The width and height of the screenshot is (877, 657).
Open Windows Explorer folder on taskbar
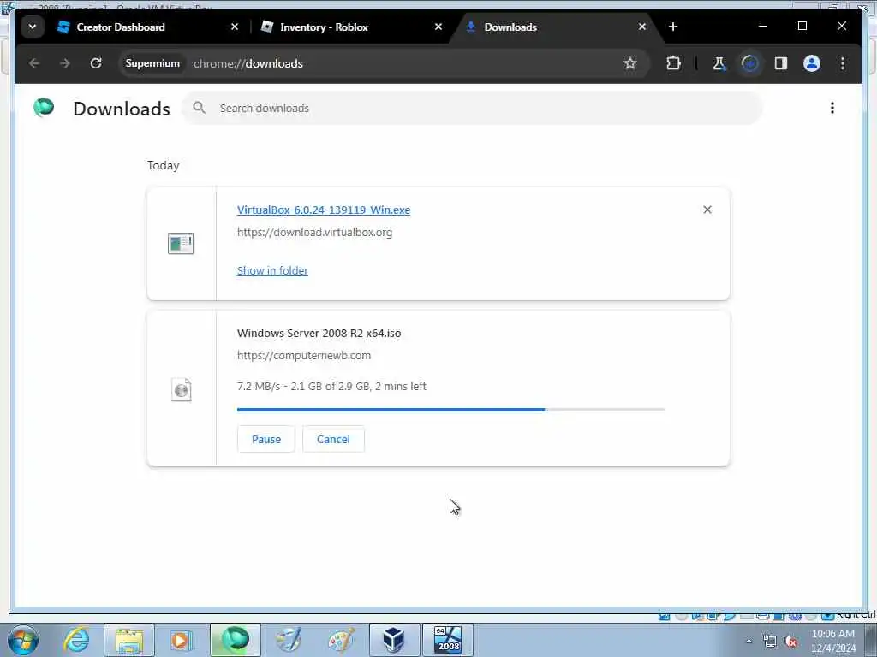tap(129, 640)
